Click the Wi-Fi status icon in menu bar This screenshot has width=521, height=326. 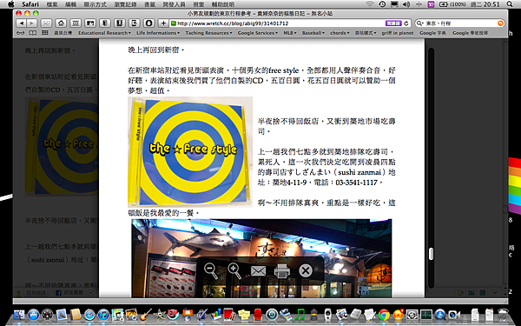pos(370,4)
